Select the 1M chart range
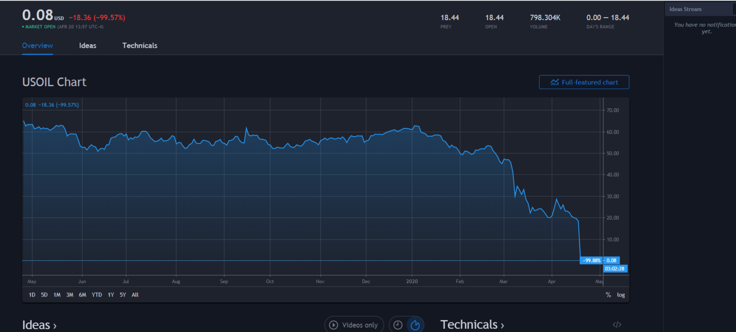This screenshot has width=736, height=332. point(57,295)
